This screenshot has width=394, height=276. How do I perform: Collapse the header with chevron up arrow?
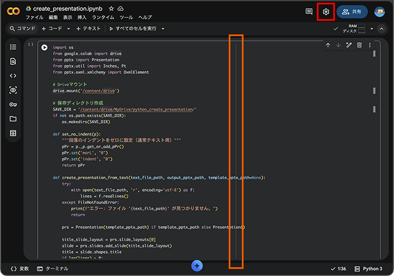[383, 28]
